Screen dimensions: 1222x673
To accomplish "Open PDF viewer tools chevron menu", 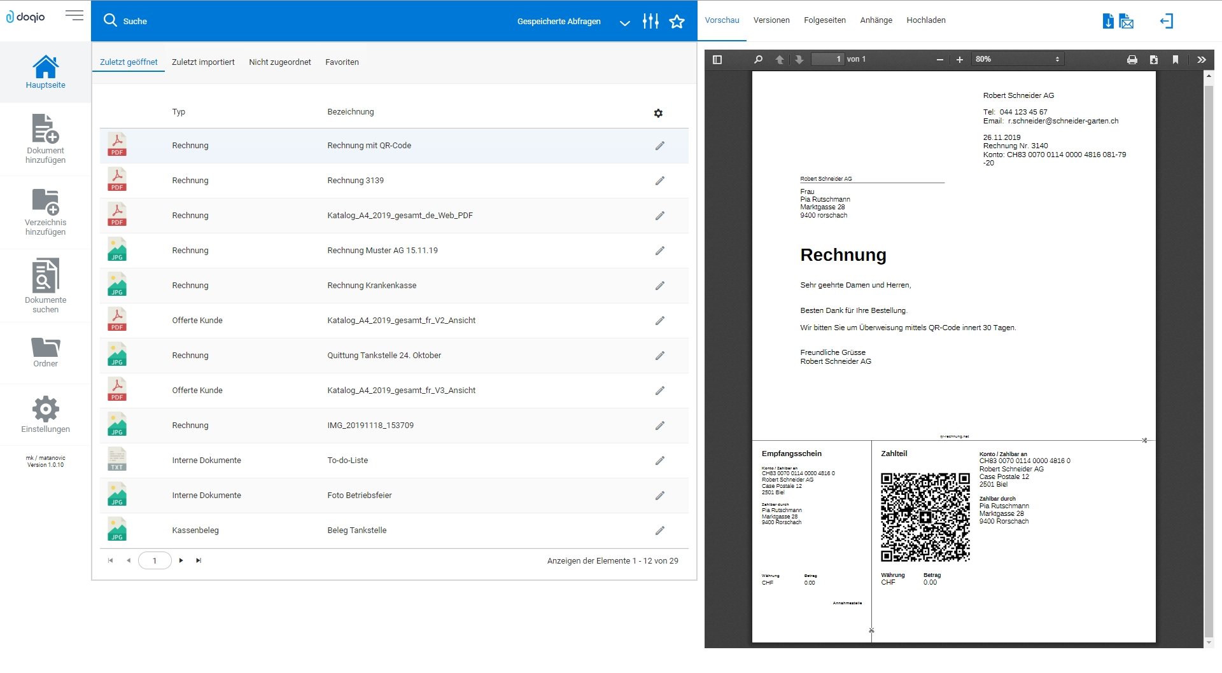I will [x=1202, y=59].
